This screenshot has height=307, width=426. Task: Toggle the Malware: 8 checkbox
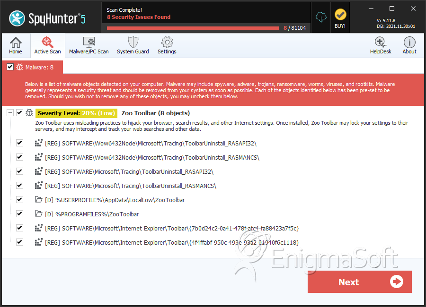[x=10, y=67]
